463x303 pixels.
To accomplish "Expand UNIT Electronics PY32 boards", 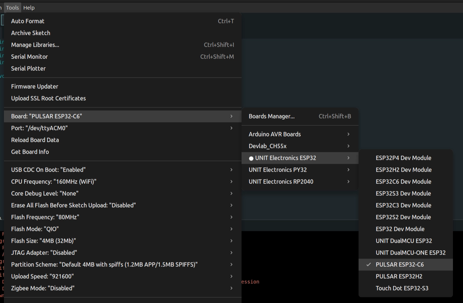I will pos(300,170).
